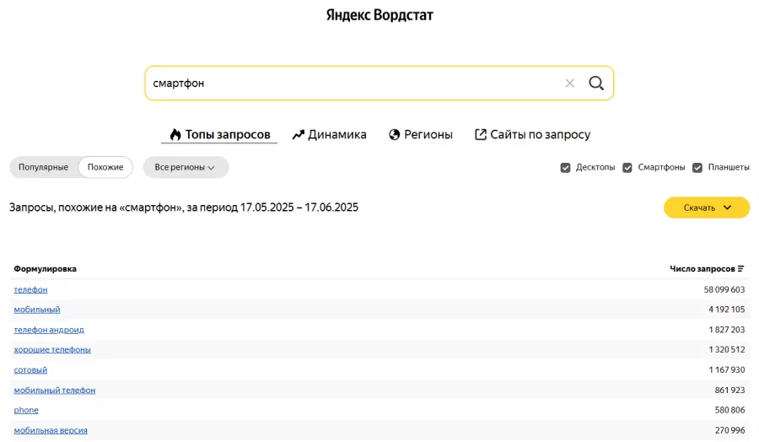Image resolution: width=759 pixels, height=442 pixels.
Task: Click the magnifier search icon
Action: [596, 83]
